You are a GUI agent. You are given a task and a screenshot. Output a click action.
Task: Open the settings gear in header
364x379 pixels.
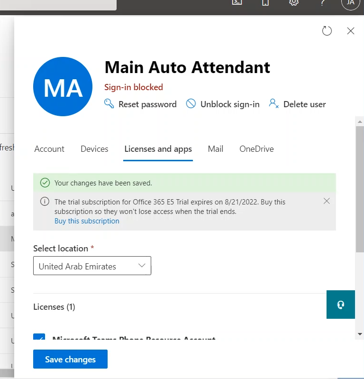click(294, 2)
